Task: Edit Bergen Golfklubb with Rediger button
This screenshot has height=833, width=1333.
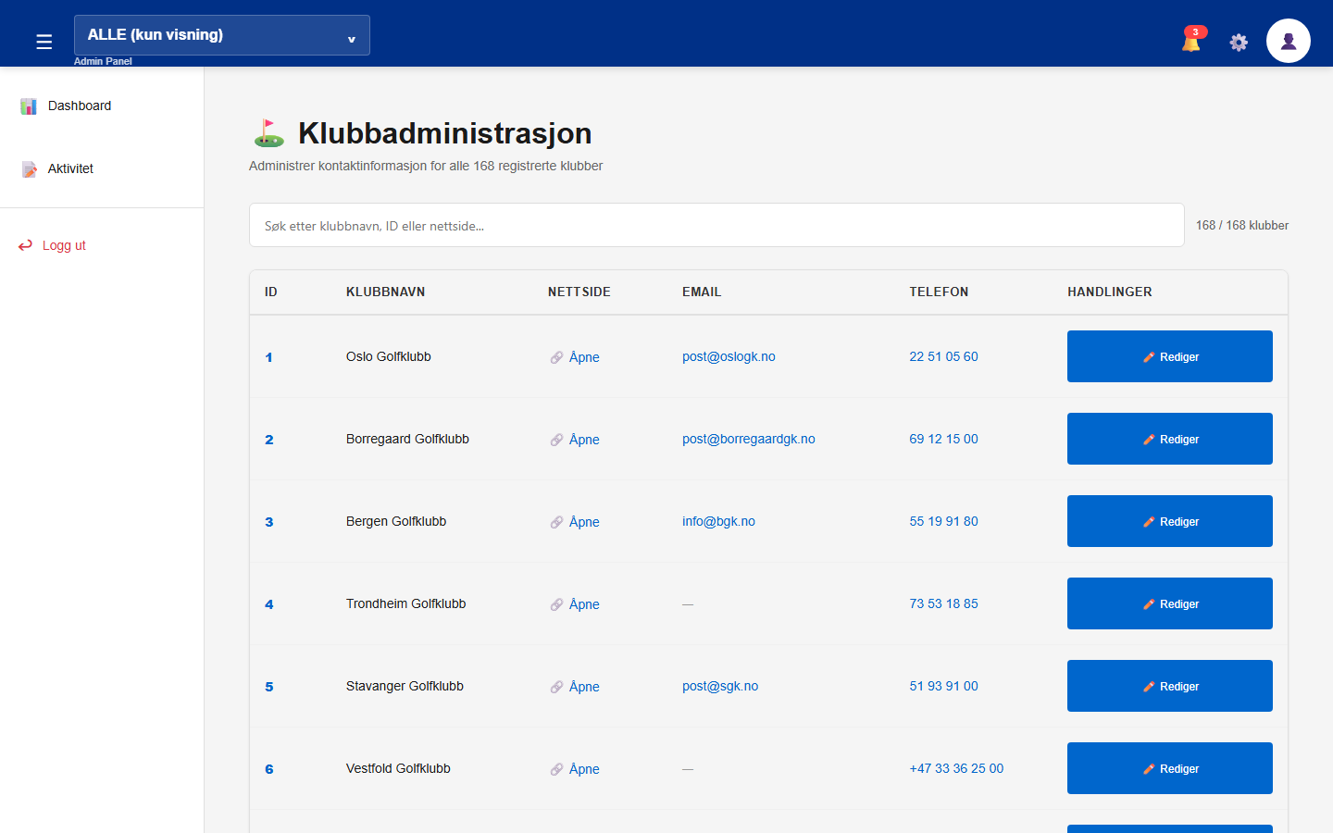Action: click(1170, 521)
